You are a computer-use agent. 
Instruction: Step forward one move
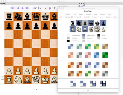coord(23,8)
